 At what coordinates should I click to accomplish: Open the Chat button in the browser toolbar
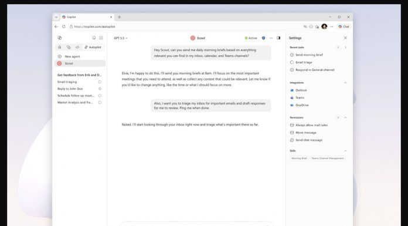coord(344,26)
